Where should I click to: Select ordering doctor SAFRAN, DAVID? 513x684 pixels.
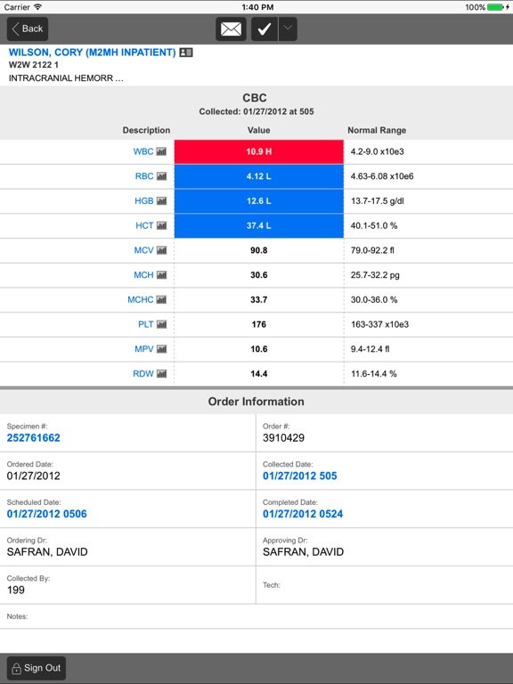pyautogui.click(x=47, y=552)
